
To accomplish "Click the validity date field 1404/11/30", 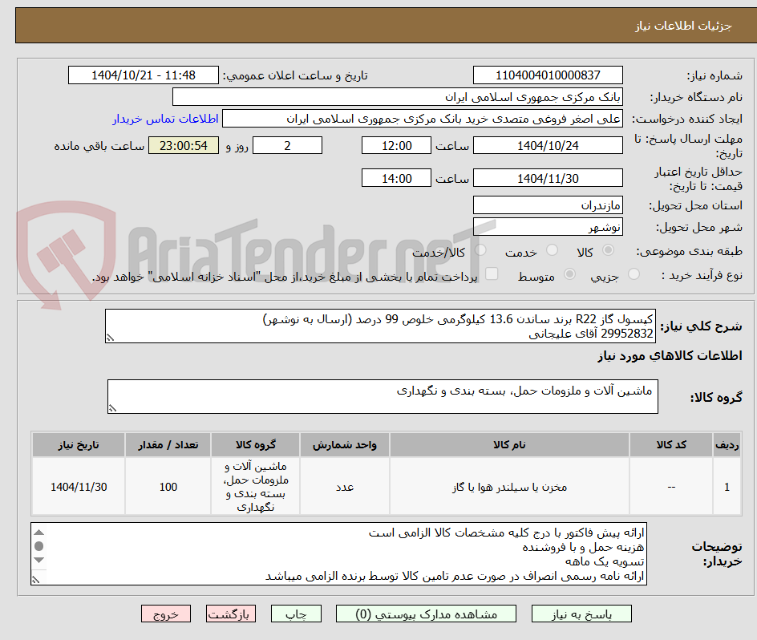I will 548,178.
